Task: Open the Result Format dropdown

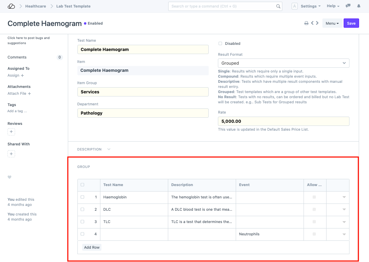Action: (283, 63)
